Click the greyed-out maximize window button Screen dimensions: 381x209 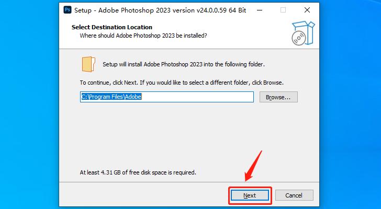[283, 9]
